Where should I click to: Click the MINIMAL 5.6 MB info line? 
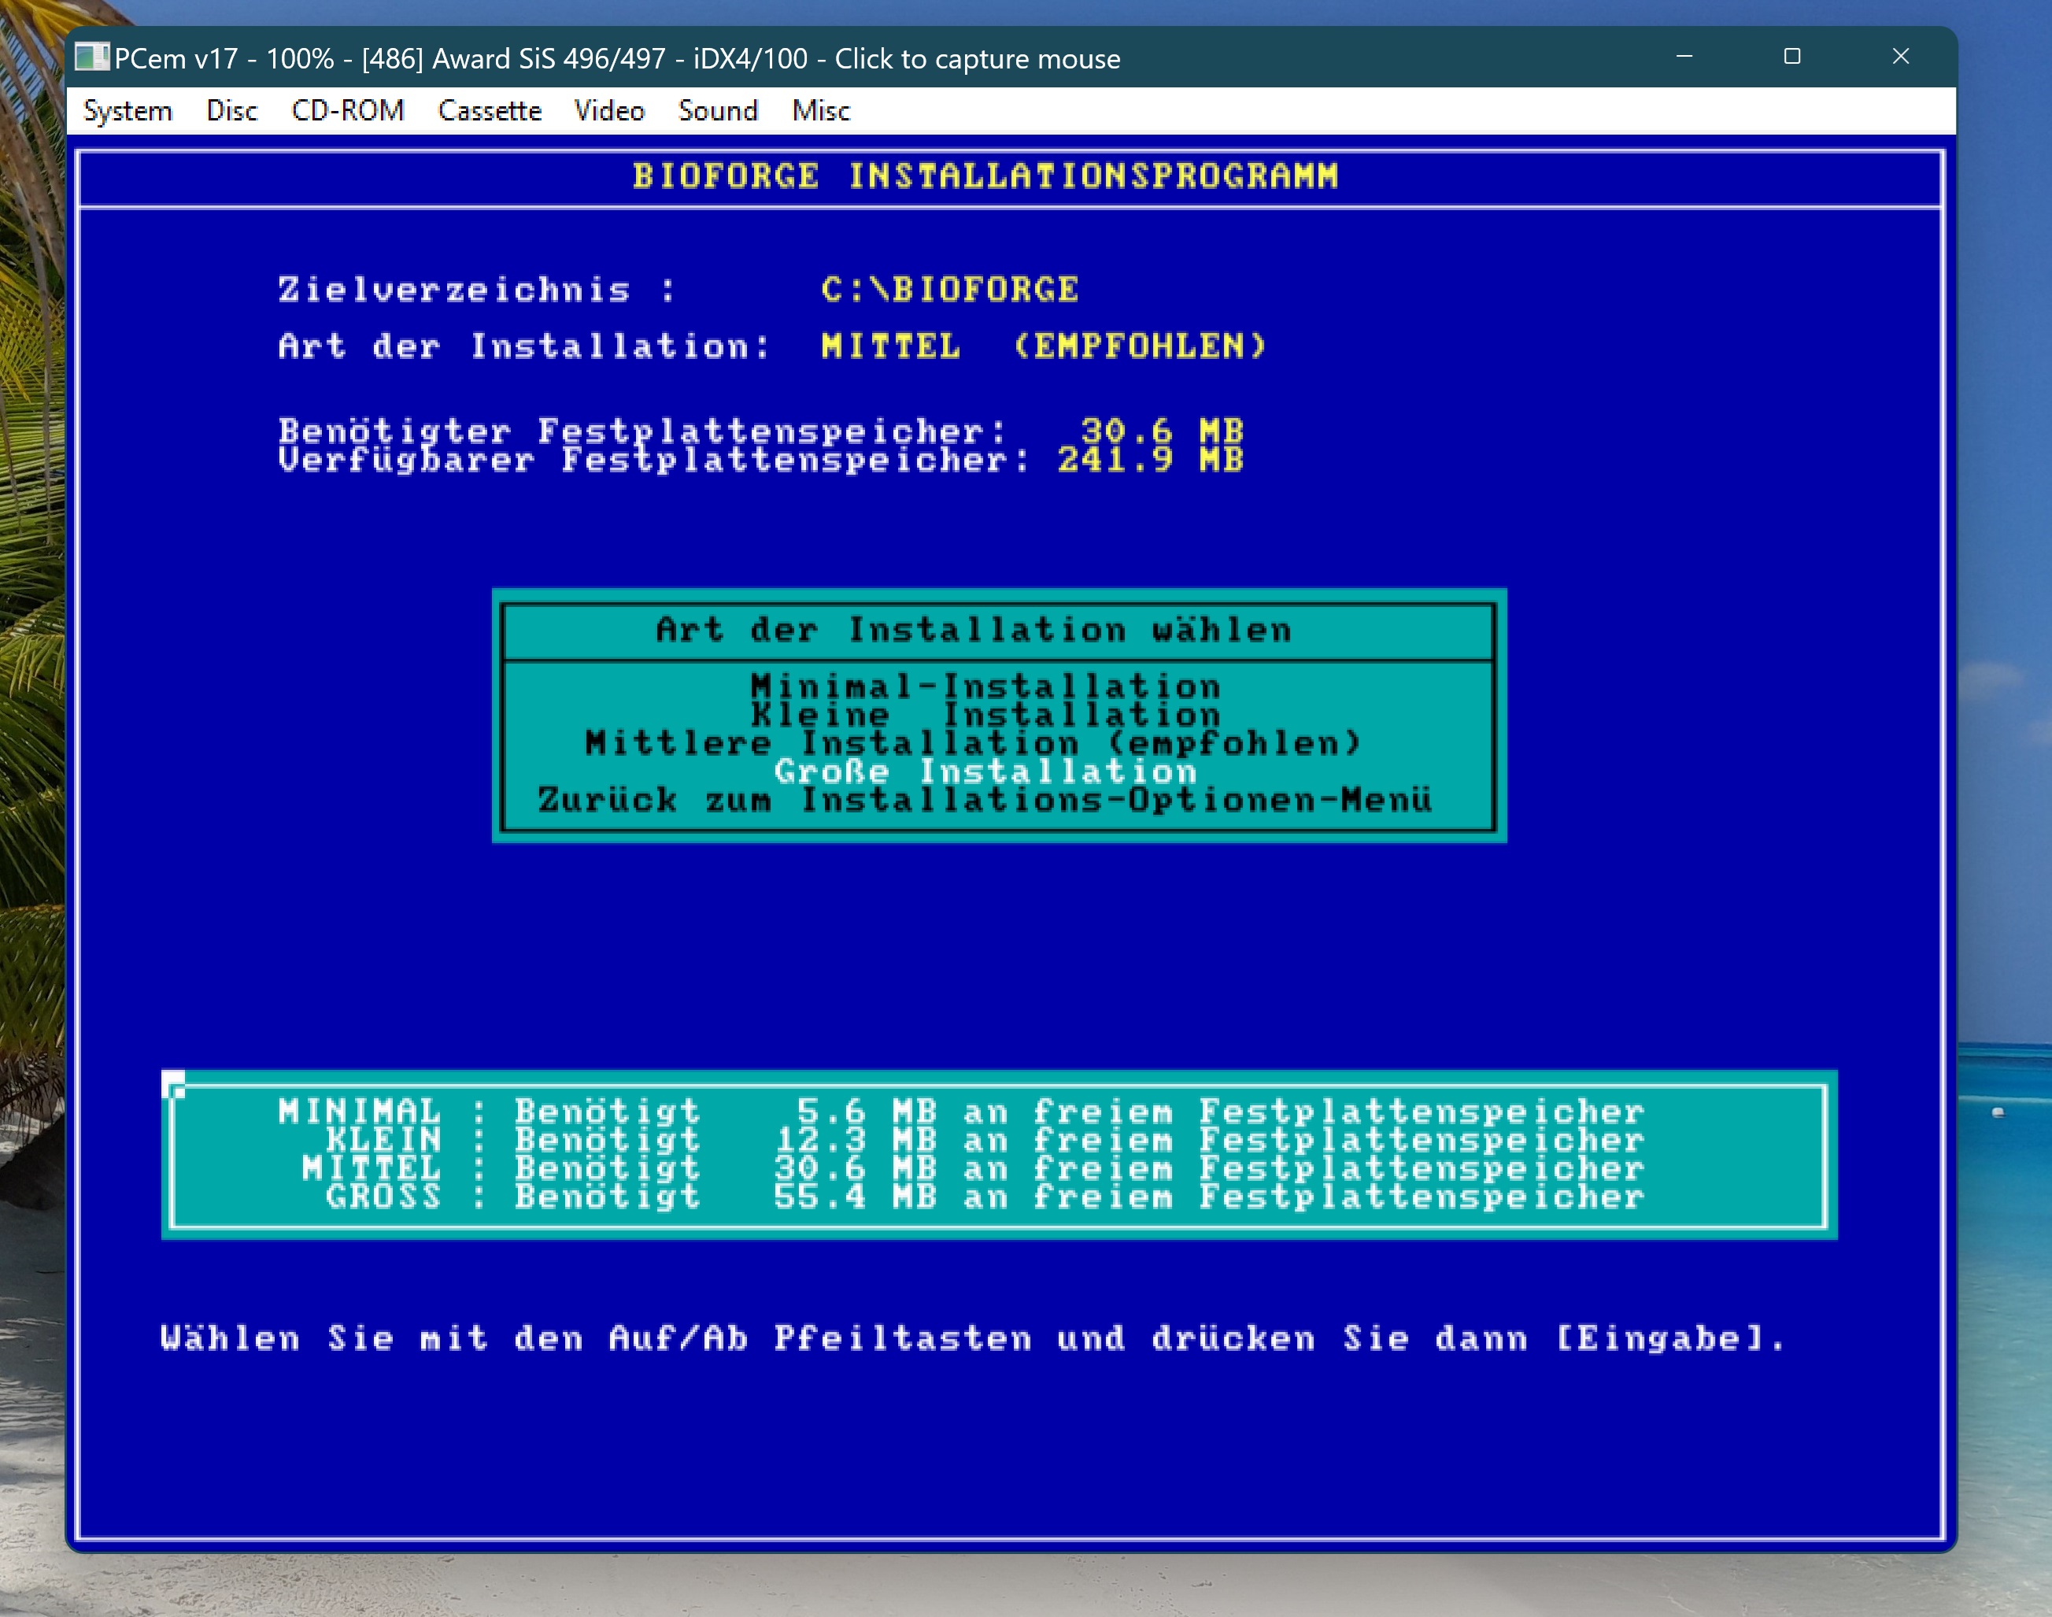(962, 1111)
